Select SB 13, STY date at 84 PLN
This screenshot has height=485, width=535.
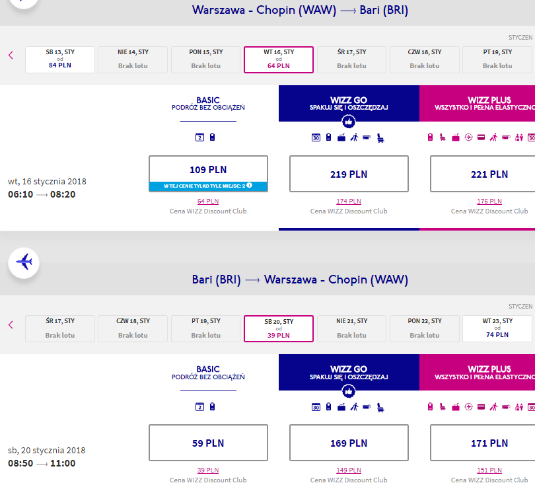pos(60,59)
